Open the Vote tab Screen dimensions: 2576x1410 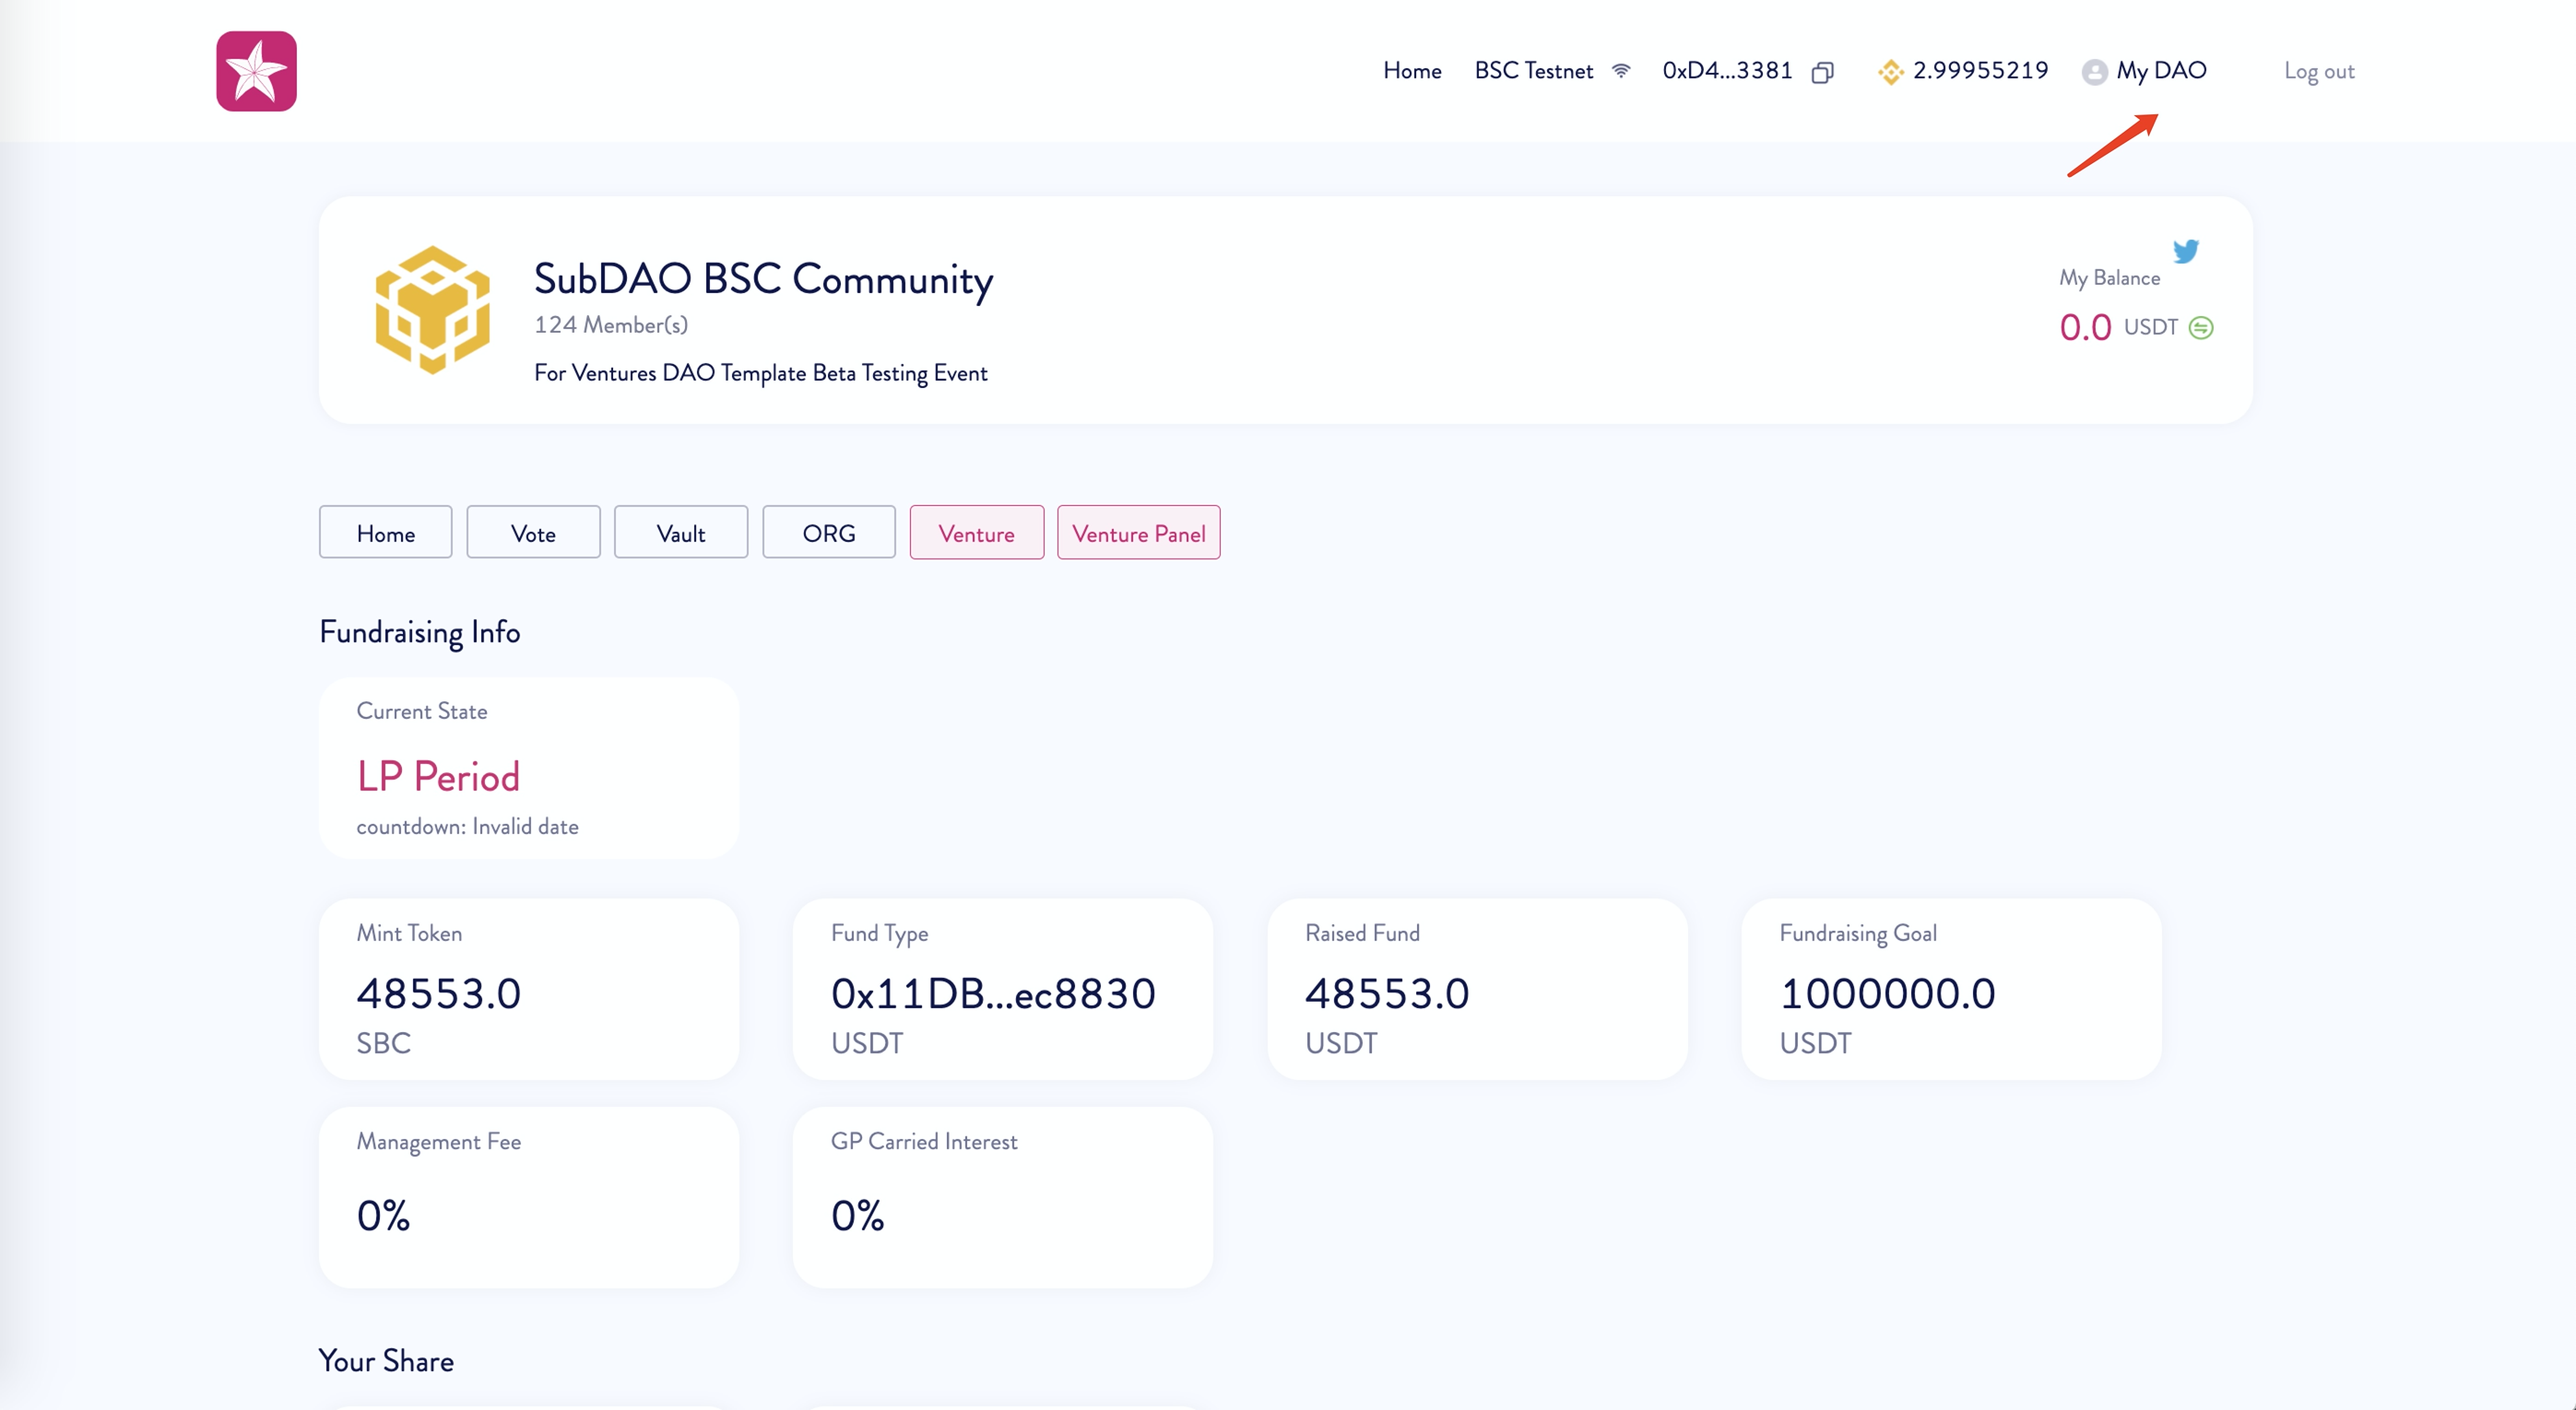click(x=533, y=533)
